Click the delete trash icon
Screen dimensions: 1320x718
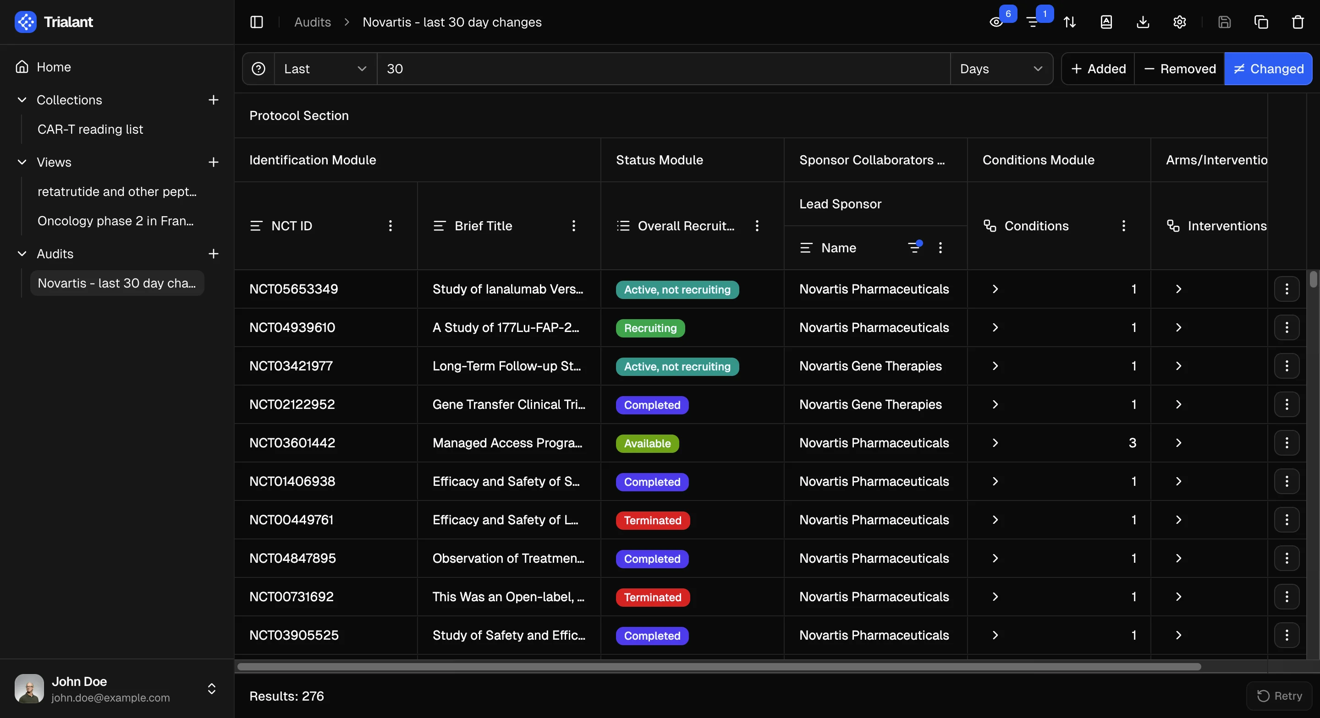(1298, 22)
